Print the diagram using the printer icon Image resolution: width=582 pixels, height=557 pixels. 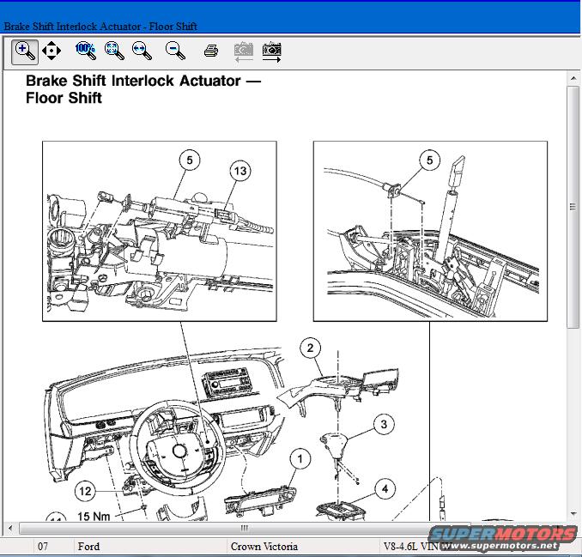(211, 51)
